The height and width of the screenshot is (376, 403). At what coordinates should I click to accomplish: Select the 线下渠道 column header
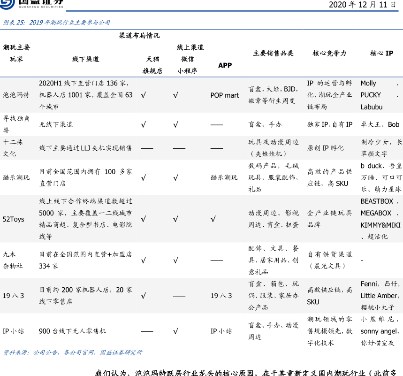click(85, 59)
